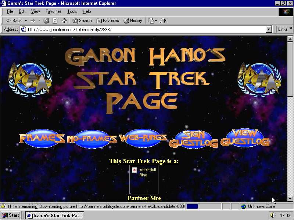Viewport: 294px width, 220px height.
Task: Open the Favorites menu
Action: point(53,11)
